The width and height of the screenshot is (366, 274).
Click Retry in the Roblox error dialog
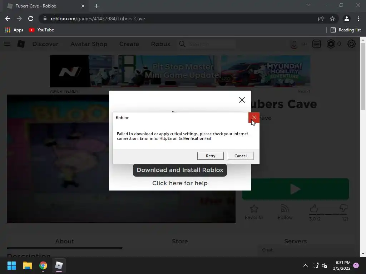click(x=210, y=156)
